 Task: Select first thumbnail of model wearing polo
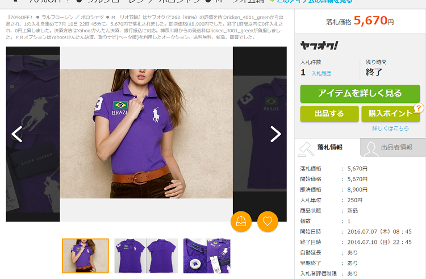85,256
